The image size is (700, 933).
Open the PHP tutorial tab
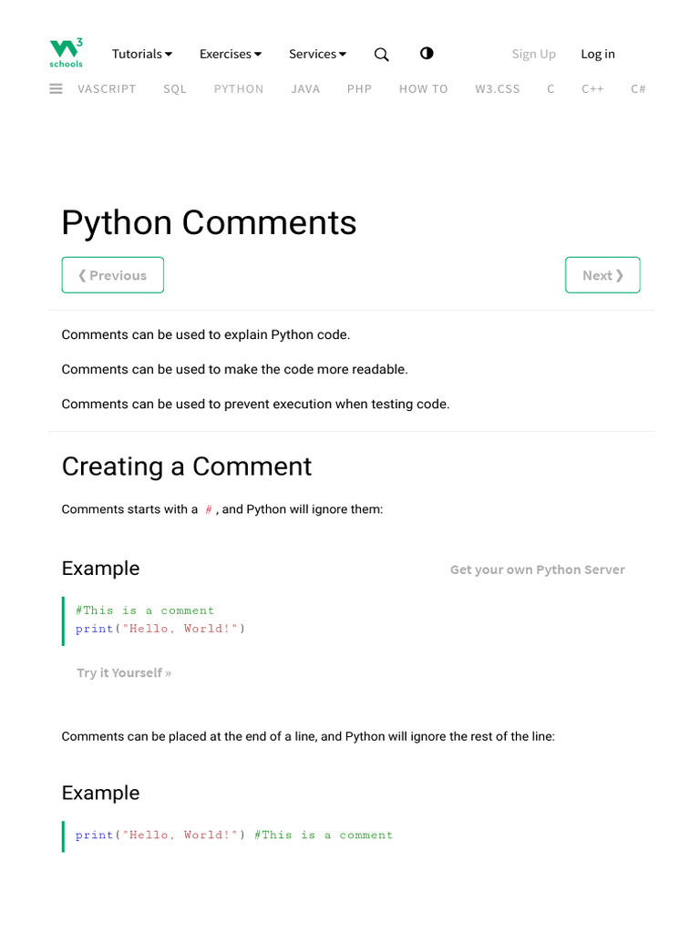point(359,89)
